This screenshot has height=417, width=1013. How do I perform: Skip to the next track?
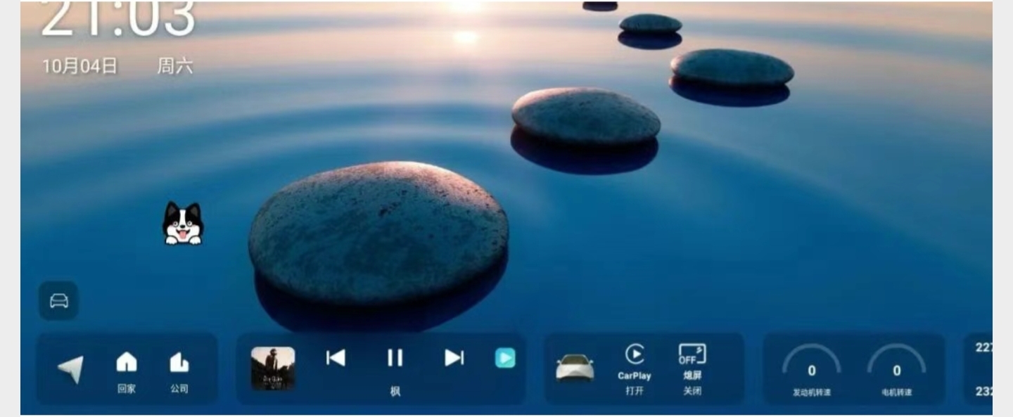pos(454,358)
